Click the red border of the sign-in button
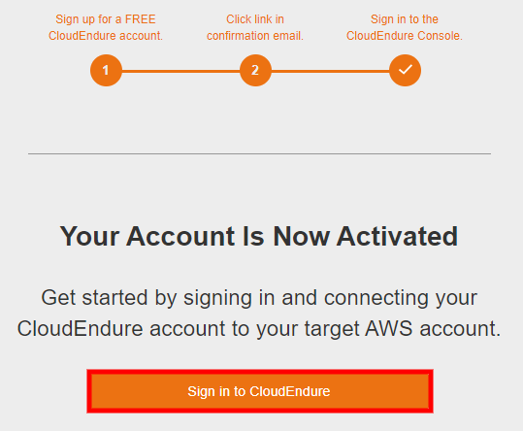This screenshot has height=431, width=523. coord(260,372)
